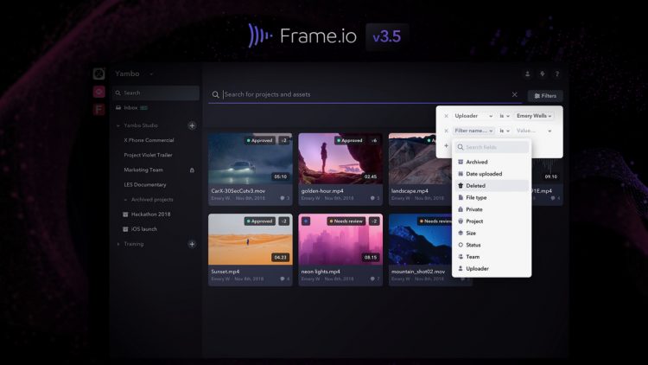
Task: Open Project Violet Trailer
Action: click(148, 155)
